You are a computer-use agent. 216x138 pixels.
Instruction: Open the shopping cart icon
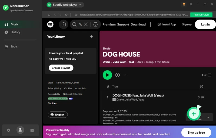click(184, 4)
